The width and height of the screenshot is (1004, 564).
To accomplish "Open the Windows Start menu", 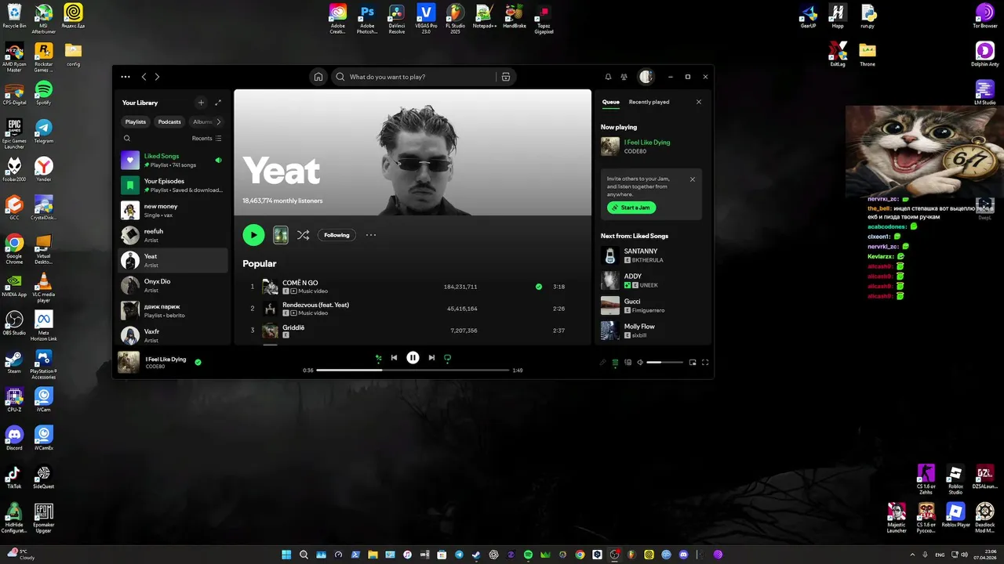I will 286,555.
